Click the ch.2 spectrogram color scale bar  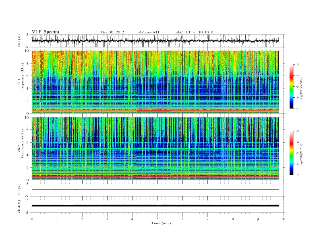292,153
